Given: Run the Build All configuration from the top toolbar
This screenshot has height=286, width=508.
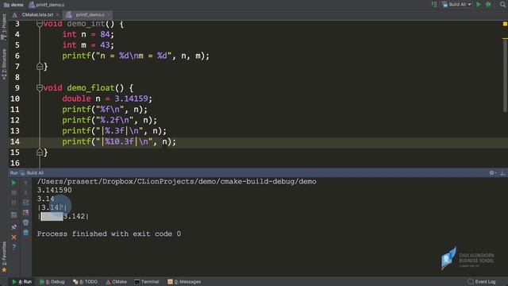Looking at the screenshot, I should coord(478,5).
